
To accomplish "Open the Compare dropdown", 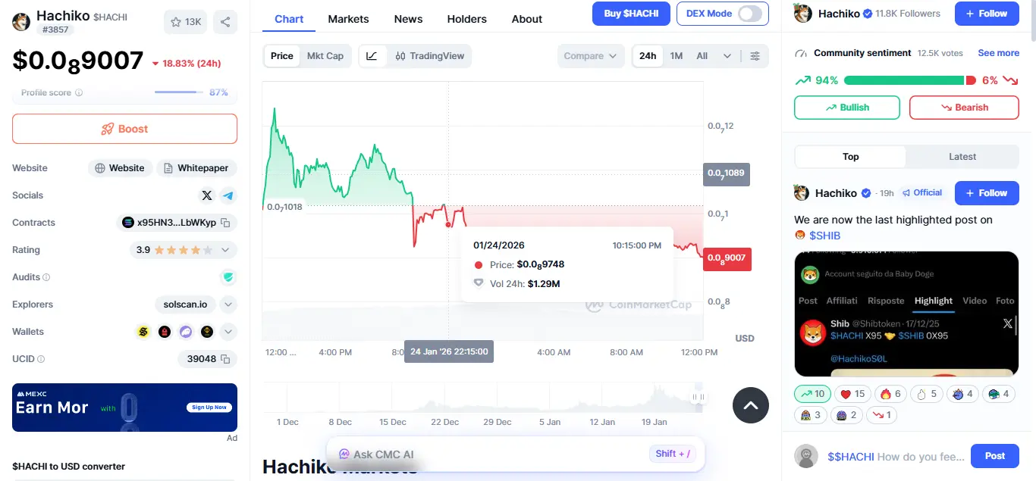I will tap(590, 56).
